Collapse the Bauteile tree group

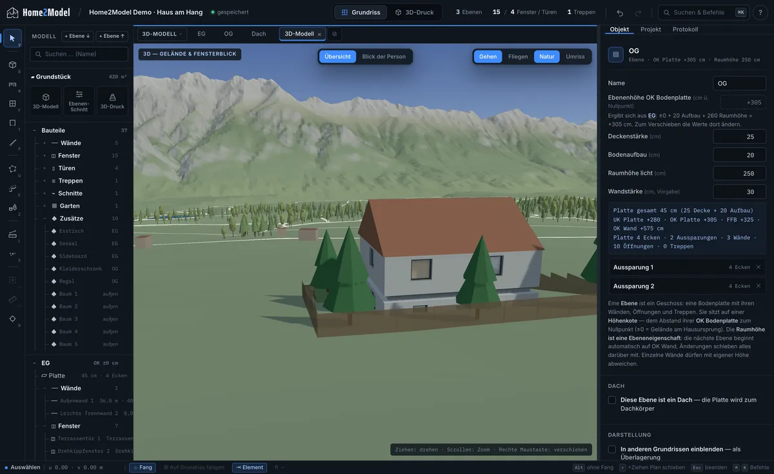[35, 130]
